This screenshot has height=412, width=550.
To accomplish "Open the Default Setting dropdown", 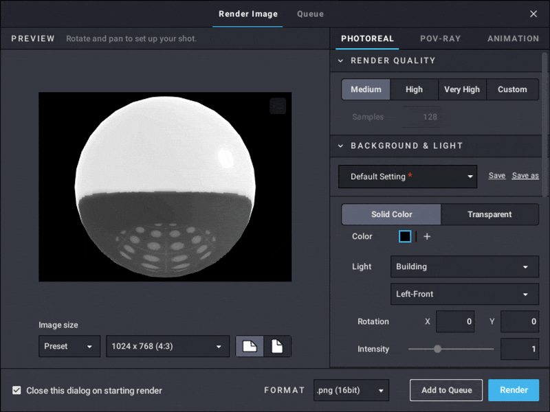I will 407,176.
